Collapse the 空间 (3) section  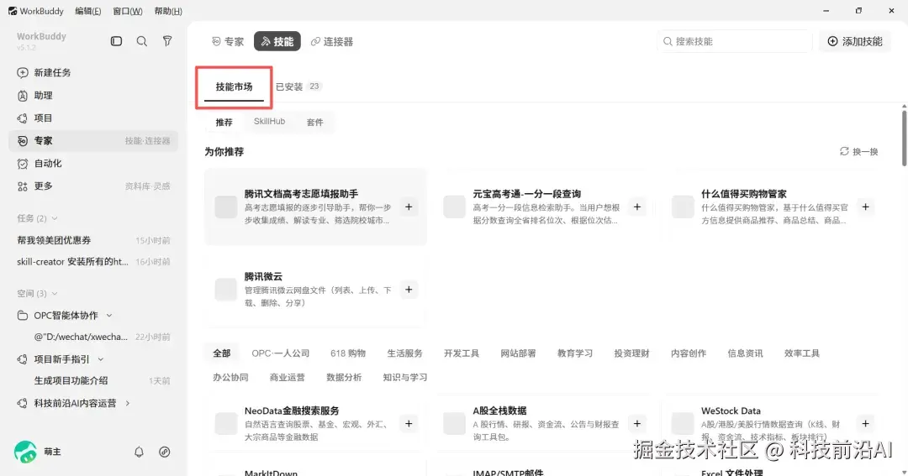tap(55, 294)
